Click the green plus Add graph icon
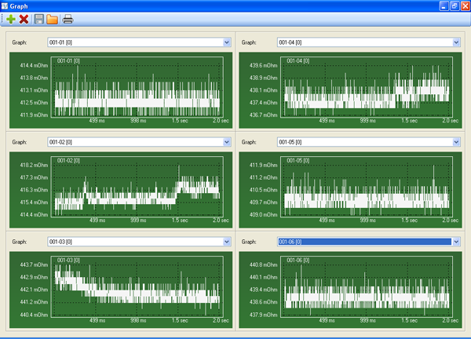 click(10, 19)
